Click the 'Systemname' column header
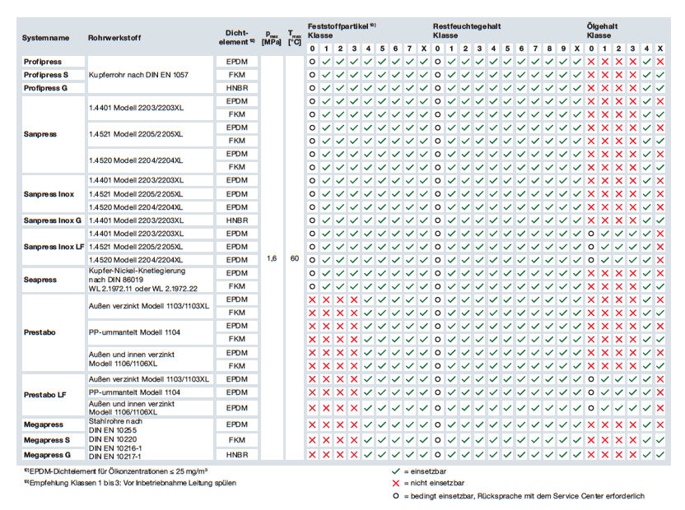 (45, 38)
